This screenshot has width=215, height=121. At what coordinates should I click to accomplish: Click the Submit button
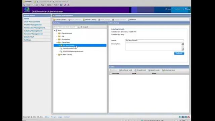pyautogui.click(x=179, y=53)
